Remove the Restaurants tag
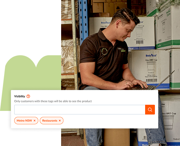This screenshot has width=180, height=146. click(60, 121)
